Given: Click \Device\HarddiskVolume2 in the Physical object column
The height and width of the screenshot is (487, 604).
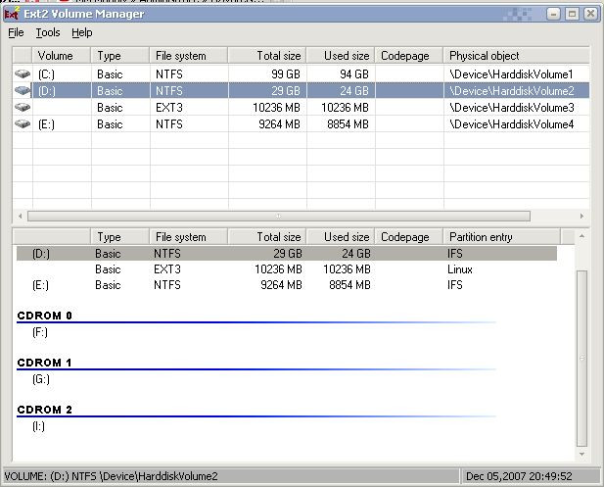Looking at the screenshot, I should coord(512,91).
